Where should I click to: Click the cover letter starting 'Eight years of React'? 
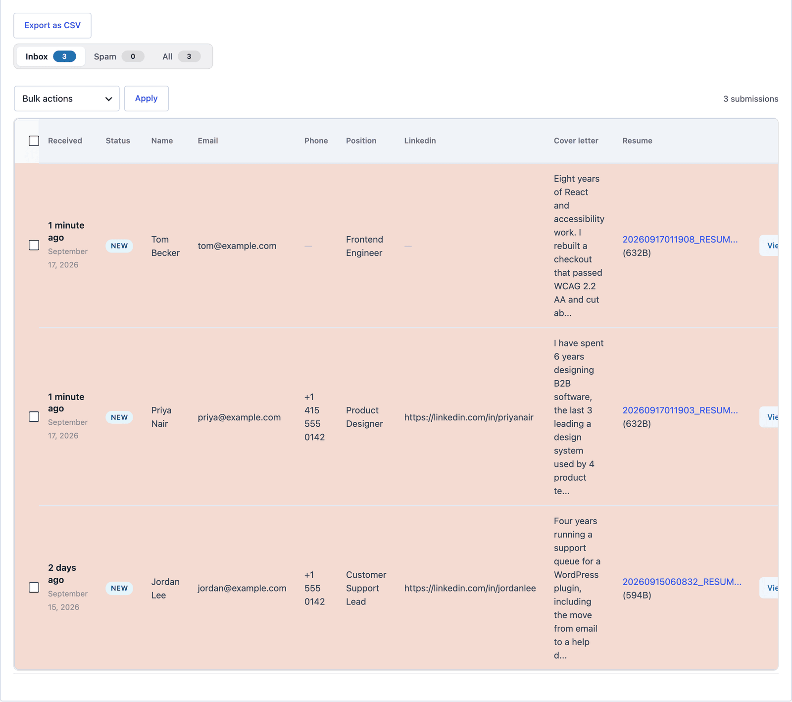point(579,246)
